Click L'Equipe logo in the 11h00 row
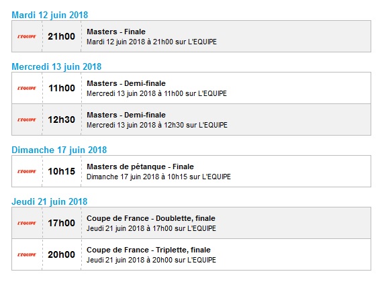382x286 pixels. 27,88
